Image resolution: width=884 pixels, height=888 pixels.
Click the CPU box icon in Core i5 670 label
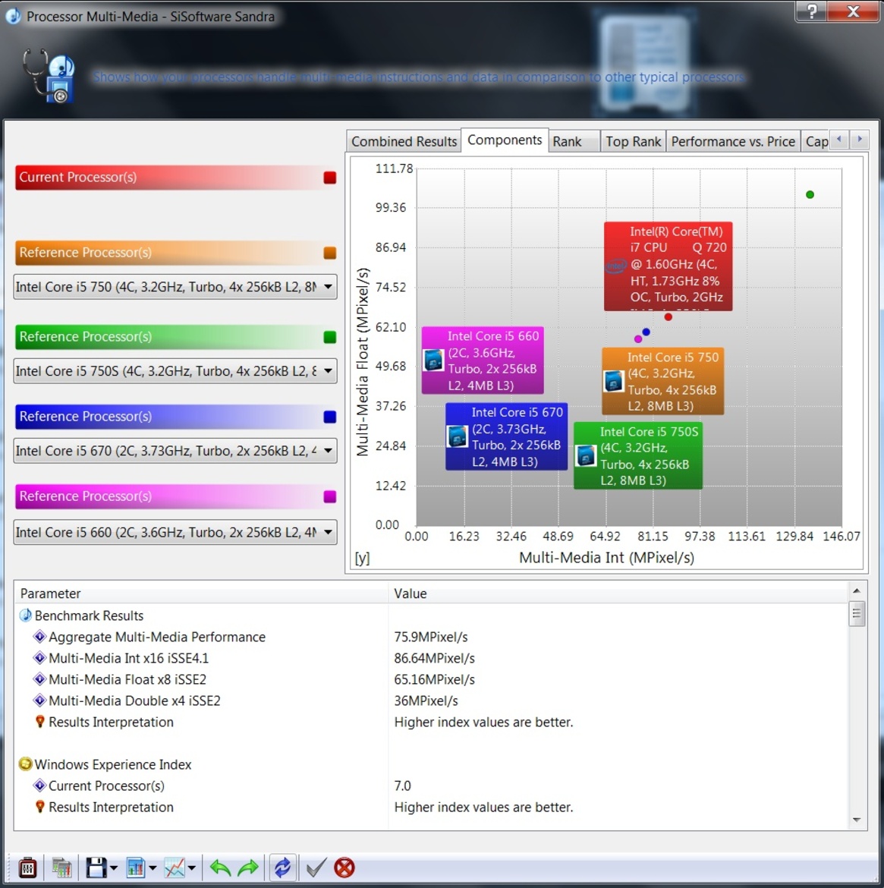coord(457,436)
